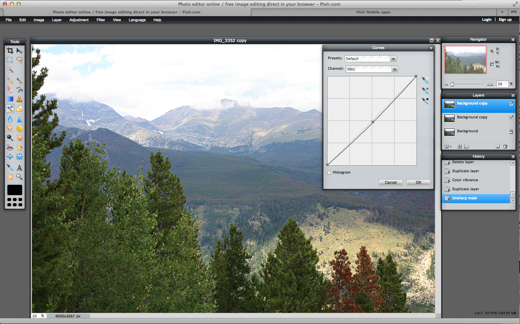This screenshot has height=324, width=520.
Task: Click Cancel in the Curves dialog
Action: (x=391, y=182)
